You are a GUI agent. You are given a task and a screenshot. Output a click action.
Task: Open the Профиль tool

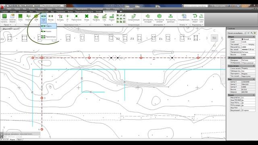coord(96,18)
